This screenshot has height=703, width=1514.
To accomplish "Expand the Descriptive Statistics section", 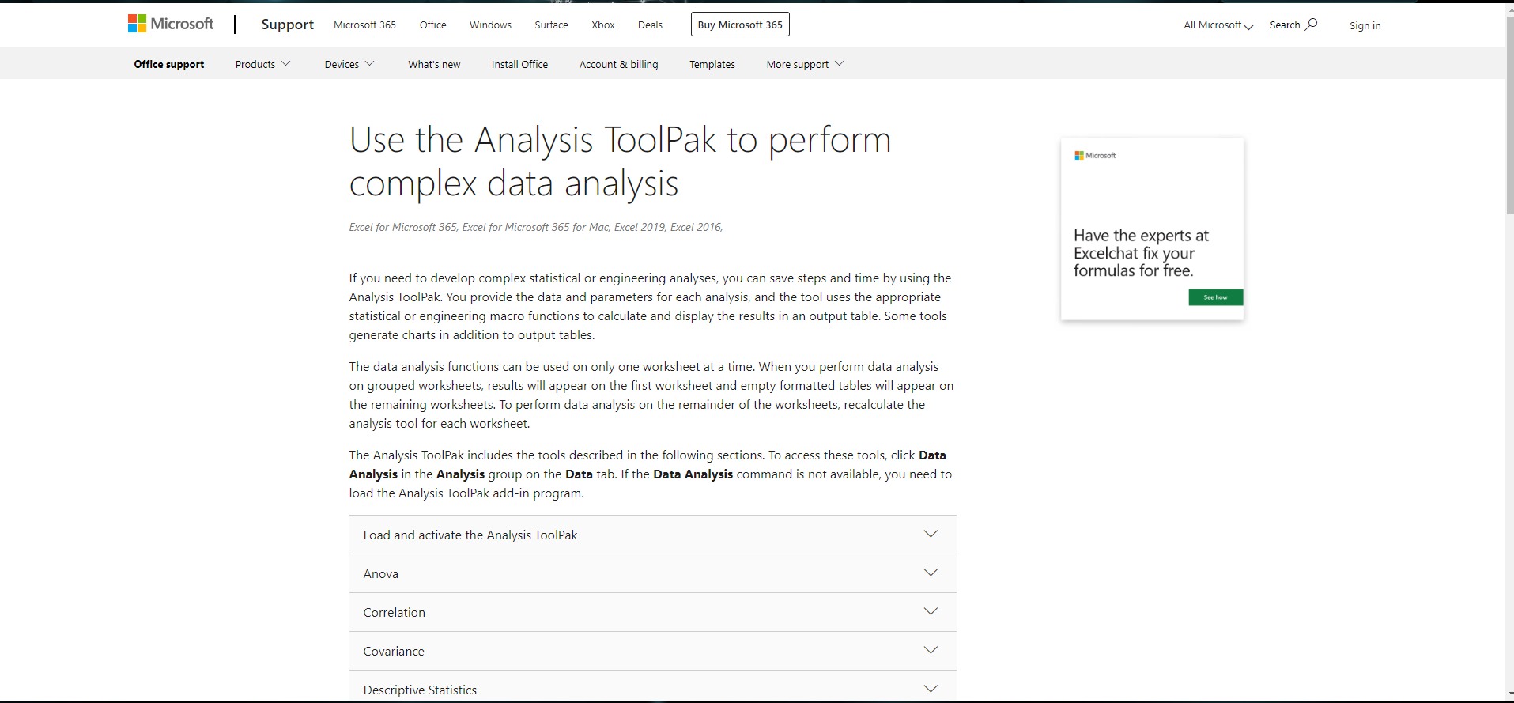I will pyautogui.click(x=652, y=686).
